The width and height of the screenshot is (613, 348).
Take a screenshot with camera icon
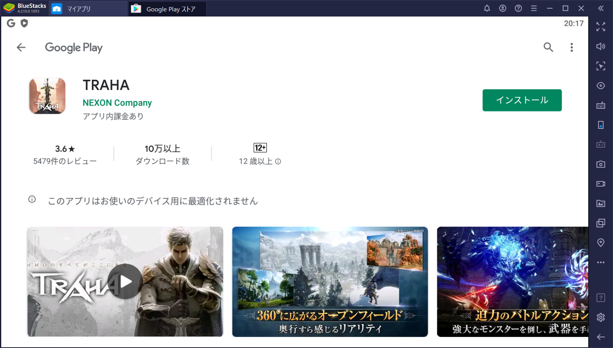coord(601,164)
